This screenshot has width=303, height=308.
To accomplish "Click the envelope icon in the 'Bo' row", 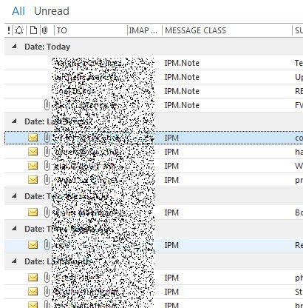I will 33,212.
